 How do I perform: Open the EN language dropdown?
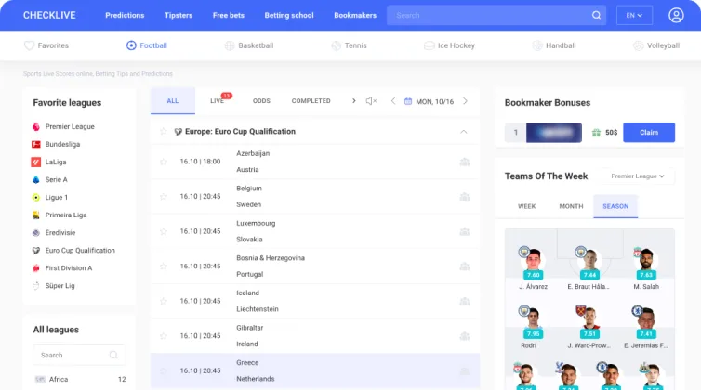point(634,15)
